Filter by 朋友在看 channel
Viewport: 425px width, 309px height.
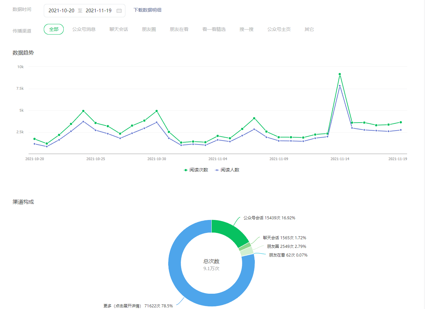point(179,29)
